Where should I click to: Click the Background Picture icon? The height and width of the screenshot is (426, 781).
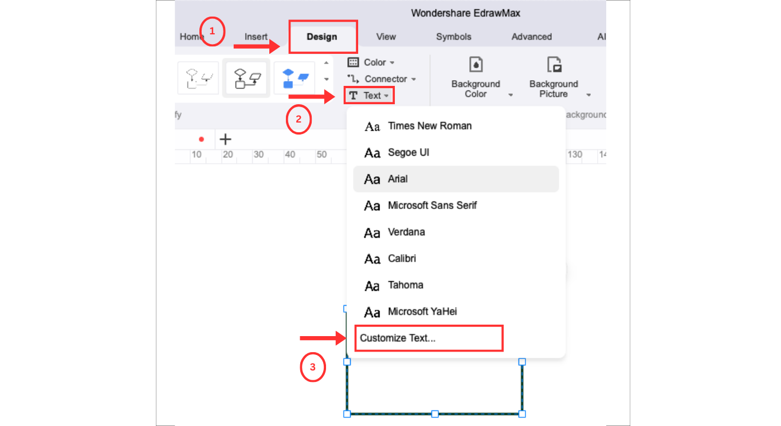[554, 64]
